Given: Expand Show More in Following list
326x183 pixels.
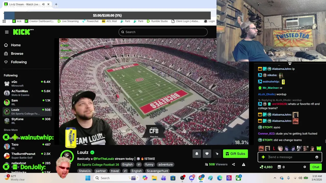Looking at the screenshot, I should 11,130.
